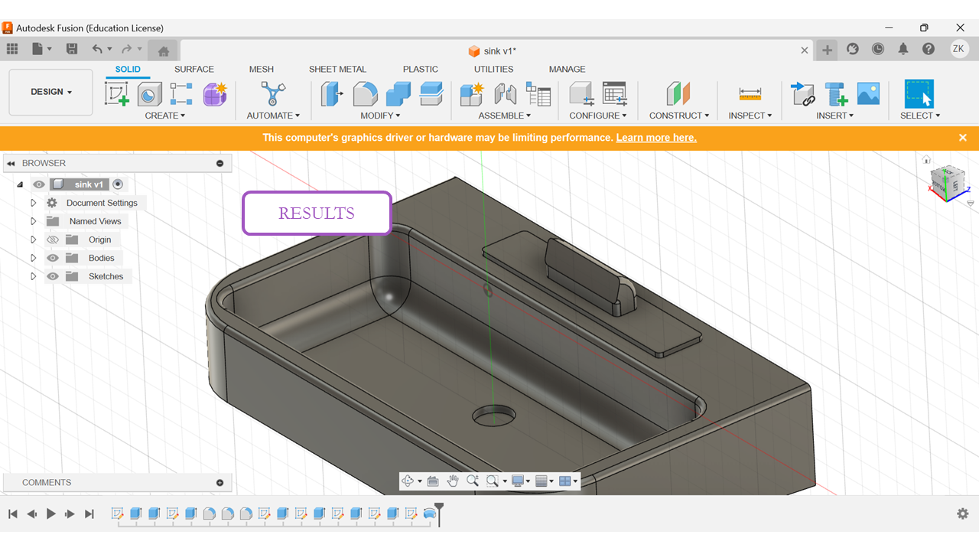
Task: Switch to the MESH tab
Action: (262, 69)
